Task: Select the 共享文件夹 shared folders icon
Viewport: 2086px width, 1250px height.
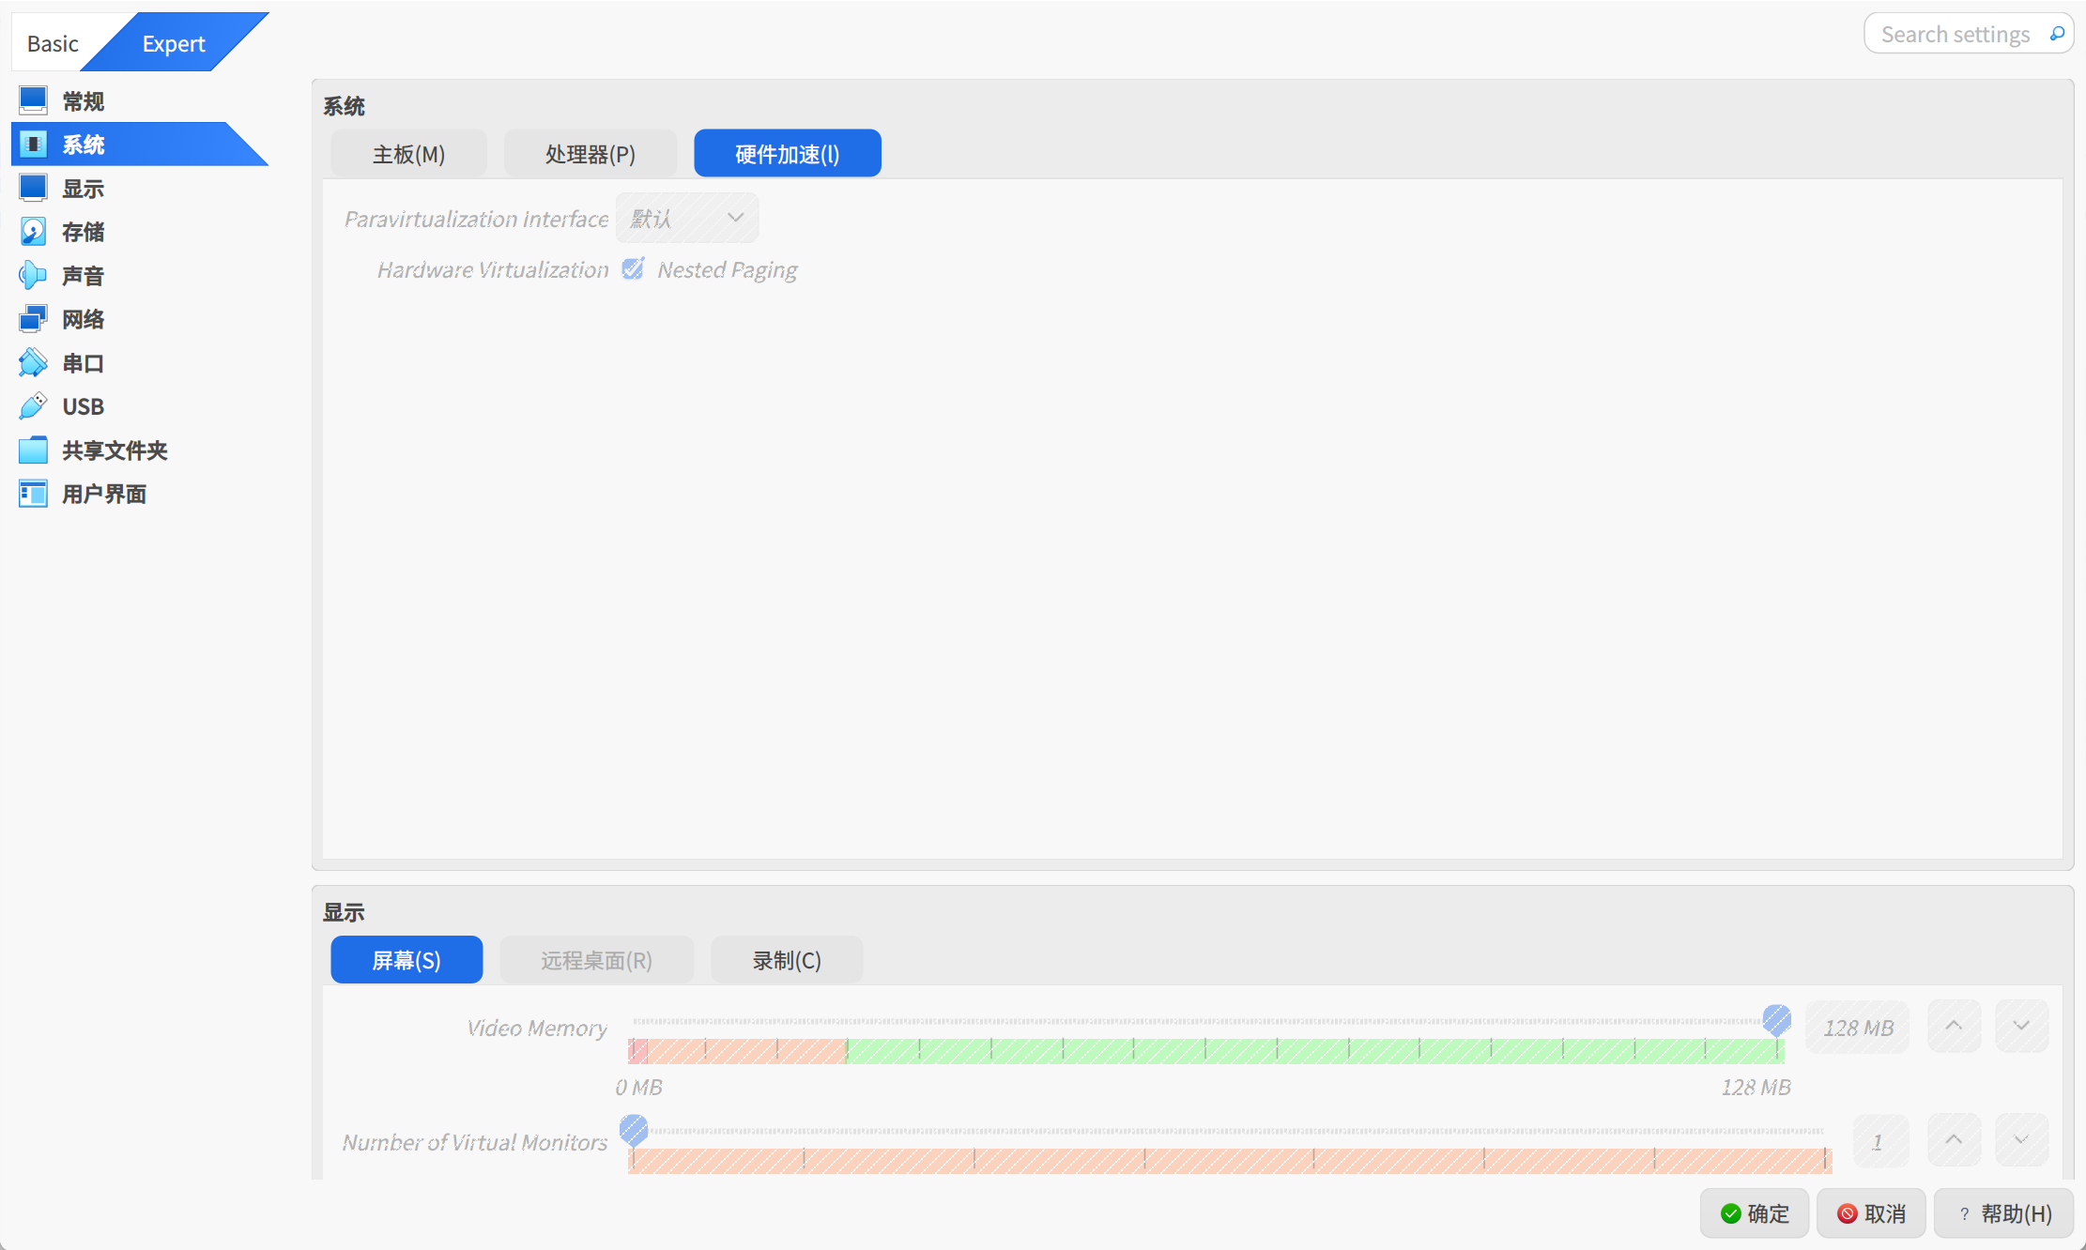Action: pos(33,450)
